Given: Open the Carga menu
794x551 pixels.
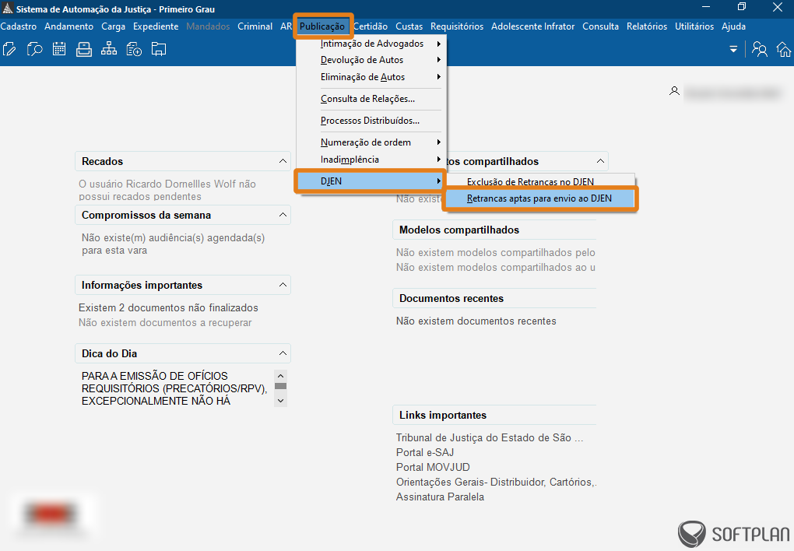Looking at the screenshot, I should pos(113,26).
